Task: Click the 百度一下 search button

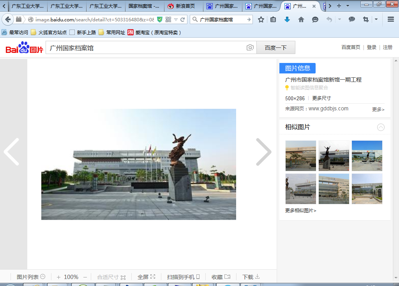Action: [275, 48]
